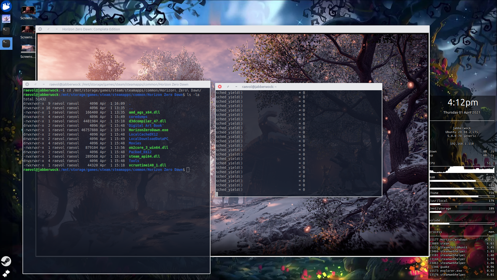This screenshot has width=497, height=280.
Task: Click the 15173 explorer.exe process row
Action: 462,271
